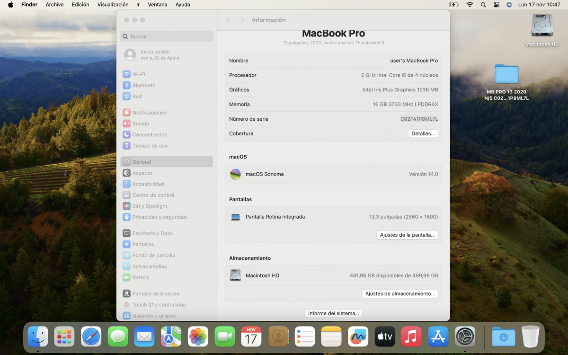Select Batería in the sidebar
This screenshot has width=568, height=355.
[141, 277]
